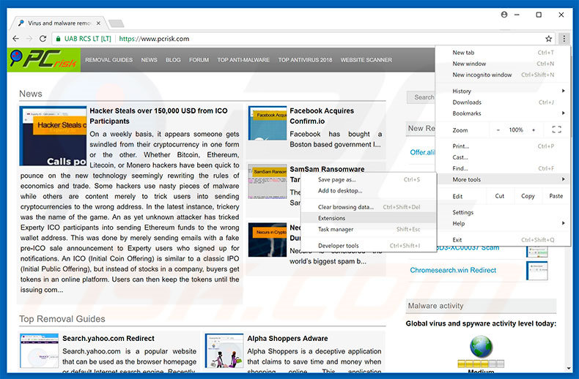Viewport: 579px width, 379px height.
Task: Expand the History submenu arrow
Action: [563, 91]
